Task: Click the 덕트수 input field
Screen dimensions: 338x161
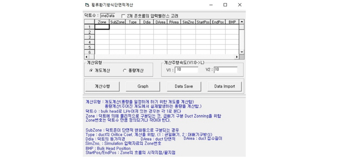Action: click(108, 16)
